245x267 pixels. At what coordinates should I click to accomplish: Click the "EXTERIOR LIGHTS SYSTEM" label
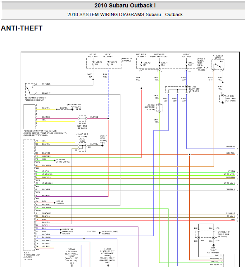coord(63,161)
